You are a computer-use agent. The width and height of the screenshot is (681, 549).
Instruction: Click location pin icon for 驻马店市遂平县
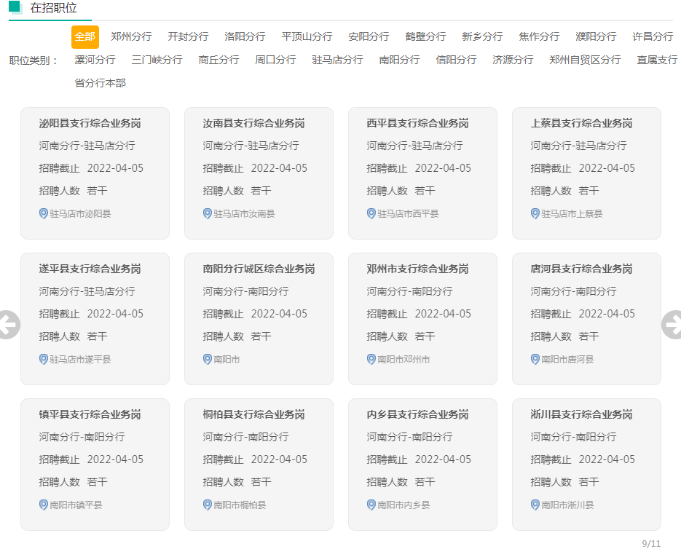click(x=44, y=359)
